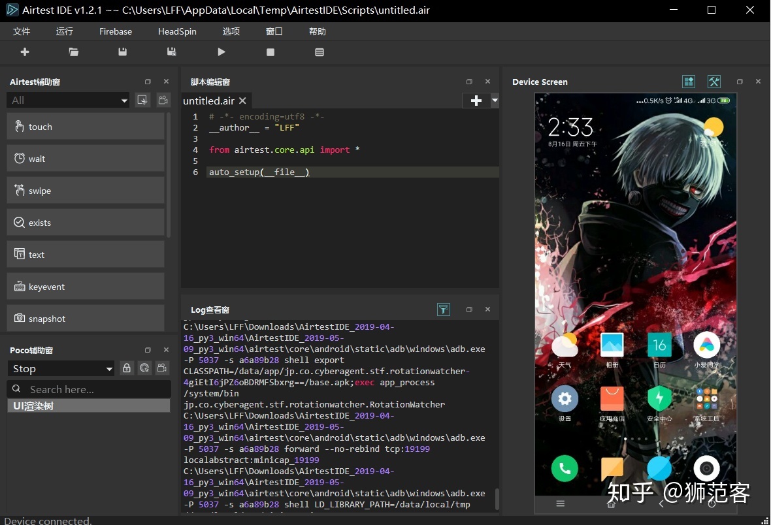This screenshot has height=525, width=771.
Task: Open the HeadSpin menu
Action: click(x=177, y=31)
